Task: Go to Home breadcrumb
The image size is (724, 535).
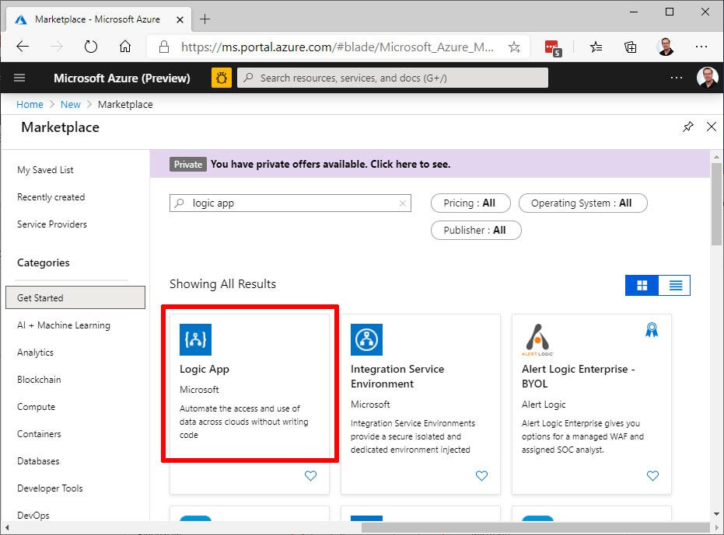Action: pyautogui.click(x=30, y=105)
